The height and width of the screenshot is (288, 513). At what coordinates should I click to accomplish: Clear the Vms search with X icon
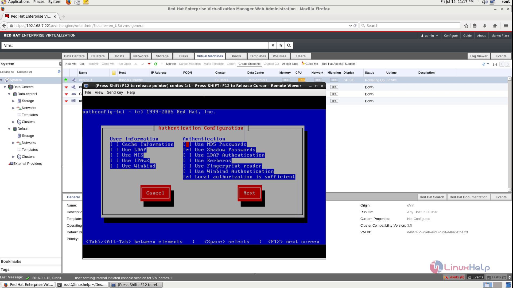pyautogui.click(x=273, y=45)
